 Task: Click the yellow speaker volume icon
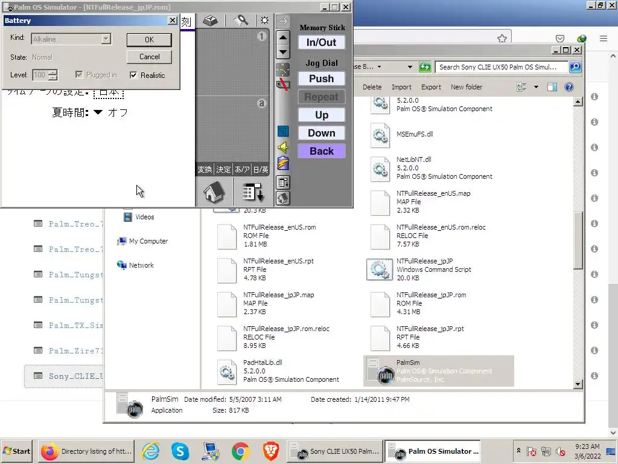click(282, 147)
